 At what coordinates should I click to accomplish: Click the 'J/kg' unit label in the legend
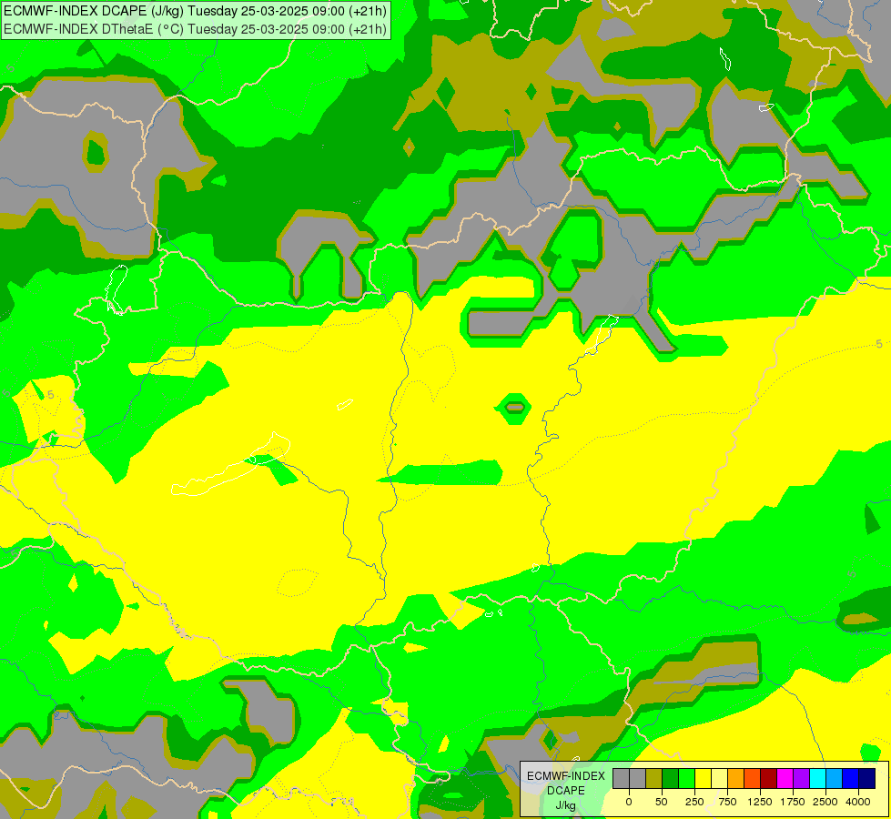[566, 805]
